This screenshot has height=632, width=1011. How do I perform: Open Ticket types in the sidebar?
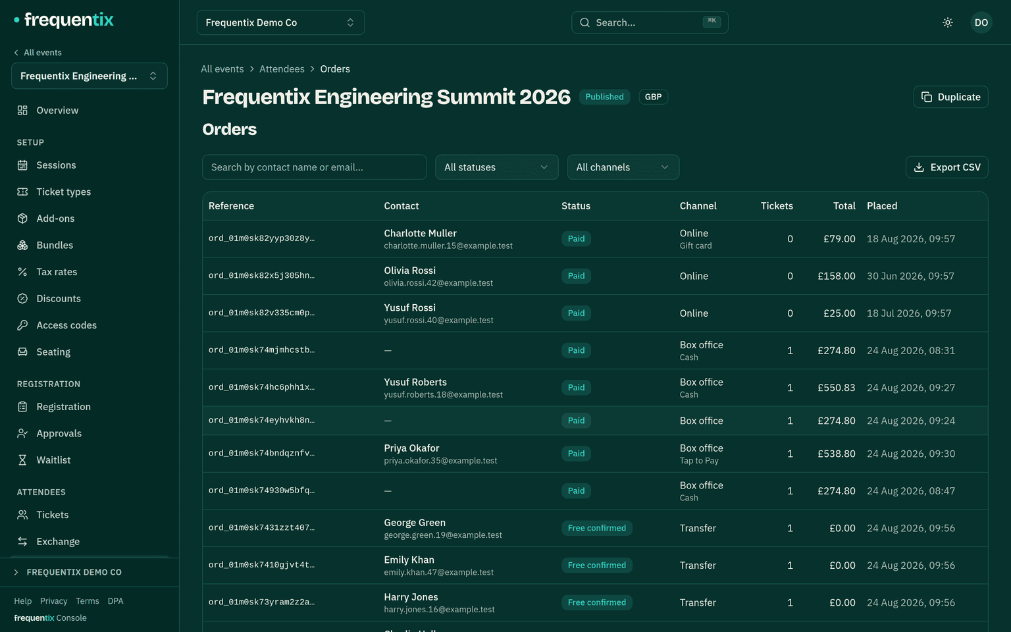coord(90,192)
